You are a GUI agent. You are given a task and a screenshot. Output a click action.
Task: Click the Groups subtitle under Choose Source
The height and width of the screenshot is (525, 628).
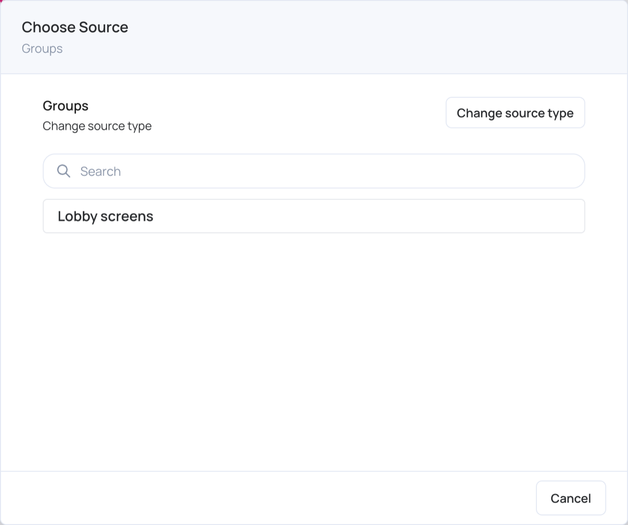42,49
